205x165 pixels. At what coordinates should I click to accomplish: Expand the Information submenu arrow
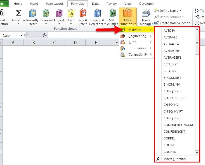pos(151,48)
